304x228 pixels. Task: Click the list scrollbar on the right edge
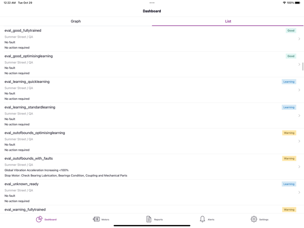click(303, 66)
